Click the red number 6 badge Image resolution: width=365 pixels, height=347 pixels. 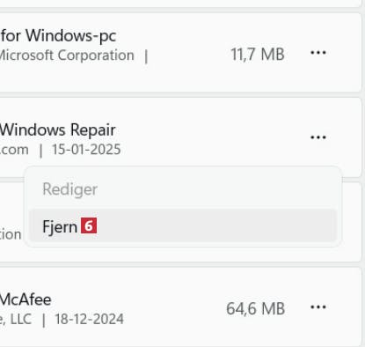point(89,225)
